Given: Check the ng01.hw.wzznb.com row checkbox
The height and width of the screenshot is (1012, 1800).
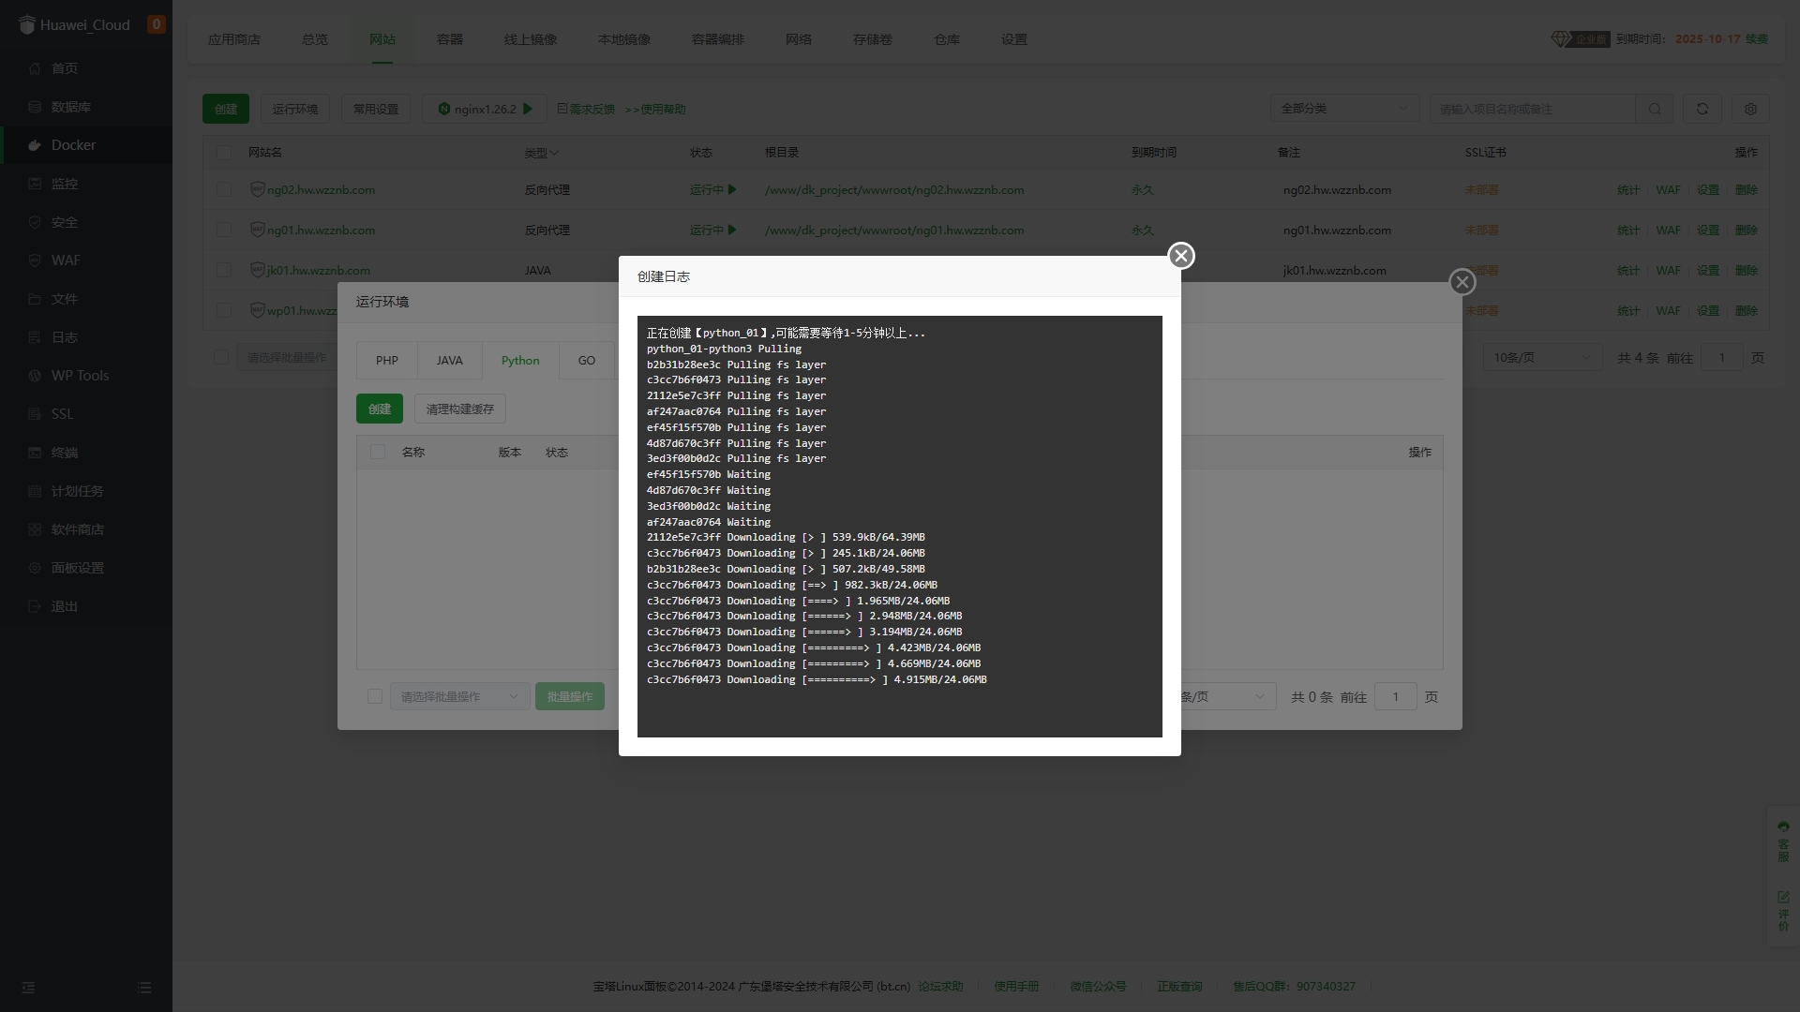Looking at the screenshot, I should (223, 230).
